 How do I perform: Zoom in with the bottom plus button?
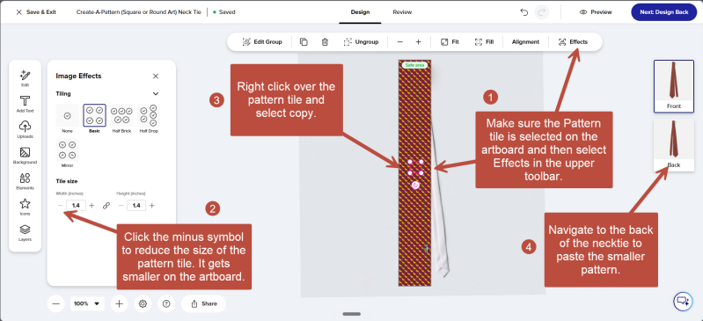pyautogui.click(x=119, y=303)
